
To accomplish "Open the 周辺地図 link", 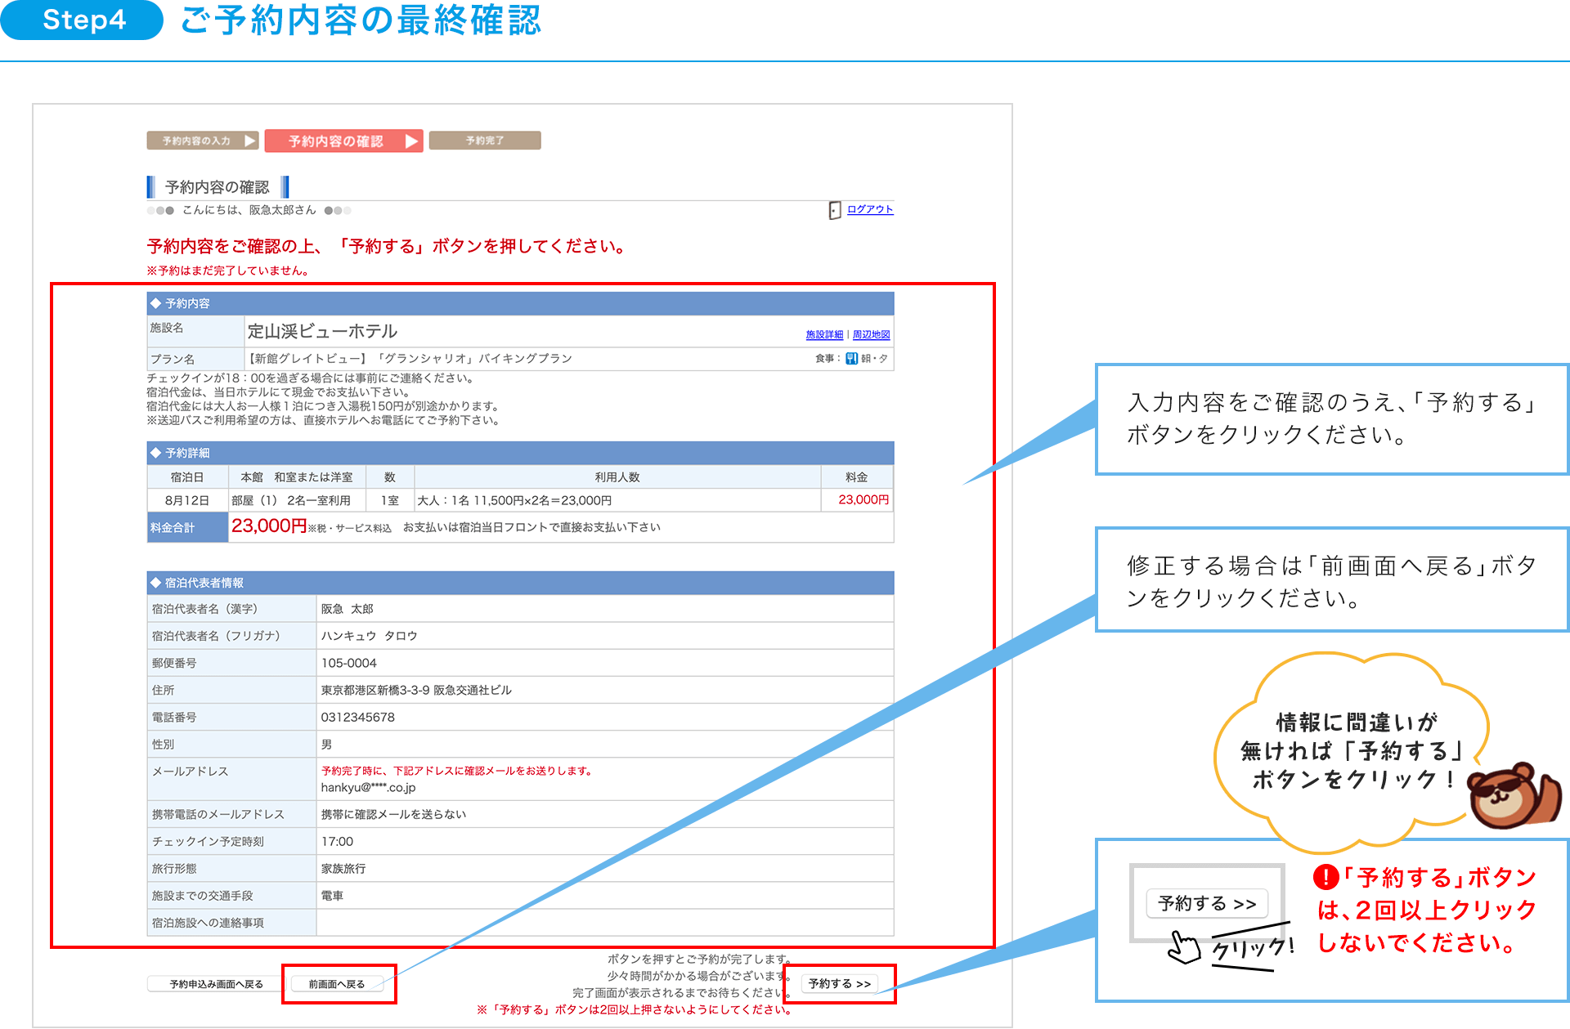I will [x=871, y=334].
